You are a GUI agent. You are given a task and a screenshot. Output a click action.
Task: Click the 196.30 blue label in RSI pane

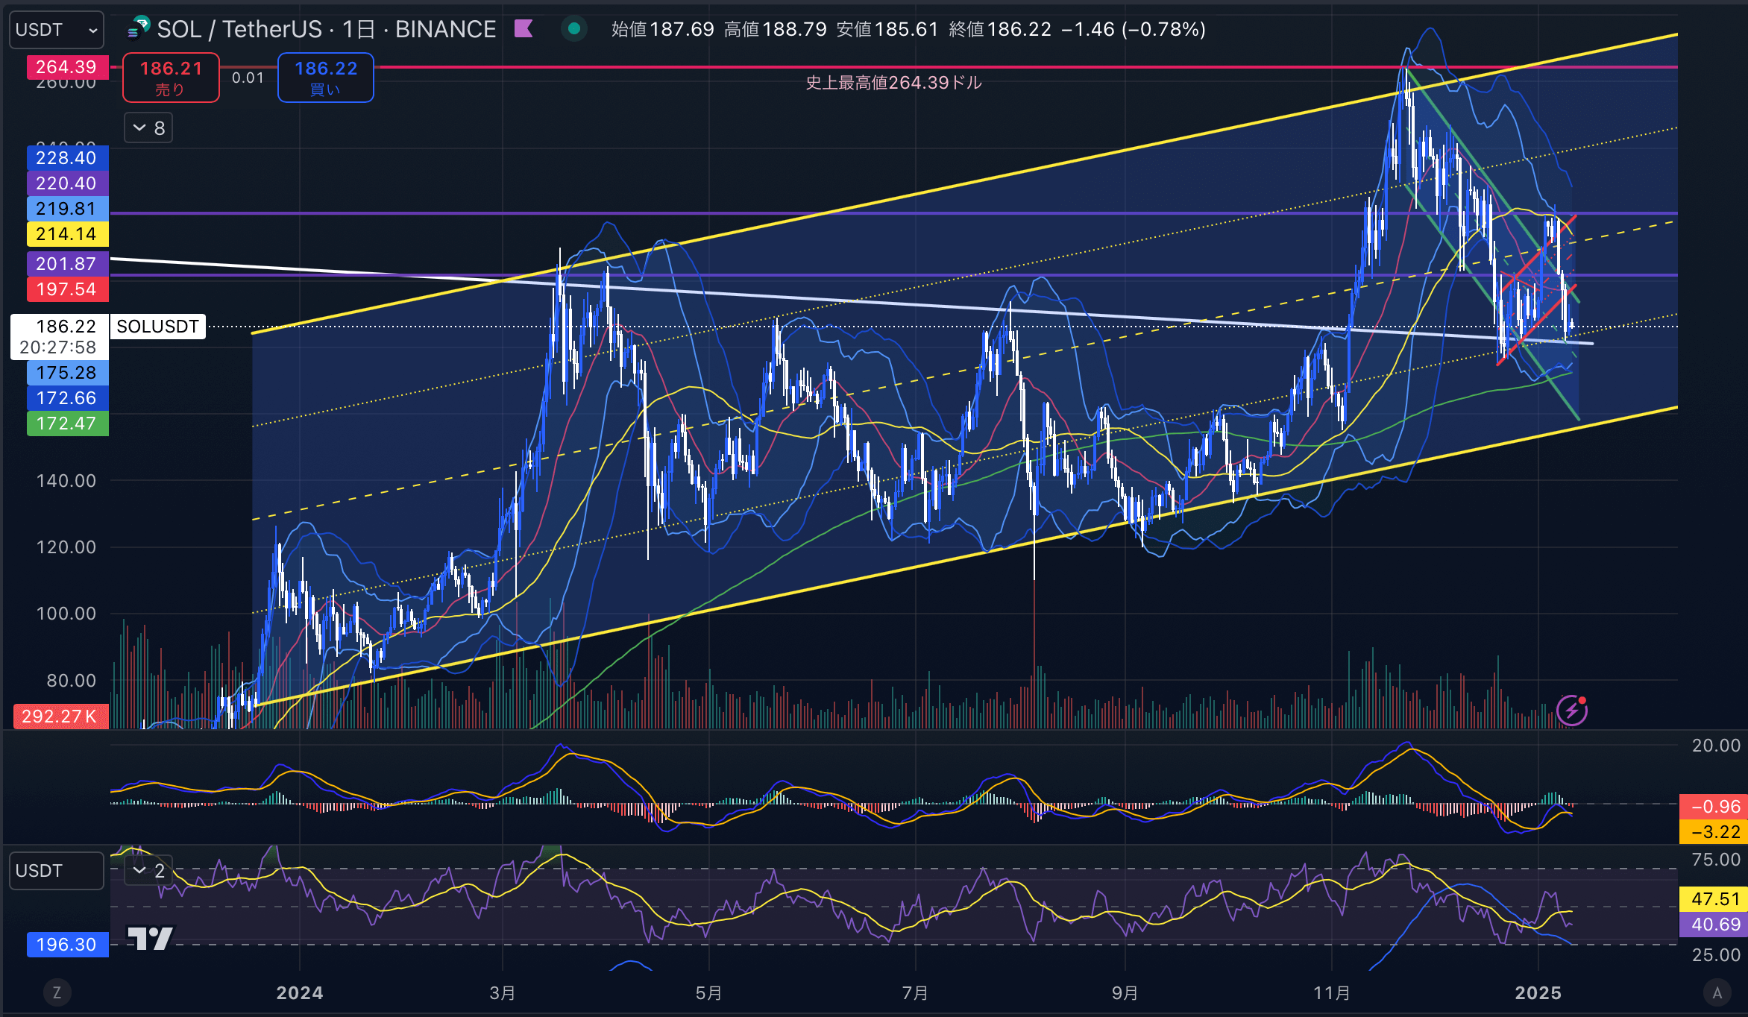pyautogui.click(x=67, y=945)
